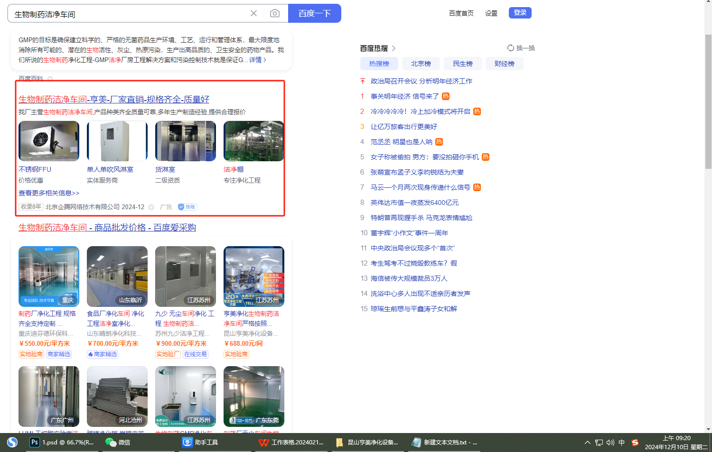Open the WPS 工作表格 taskbar item
Image resolution: width=712 pixels, height=452 pixels.
(291, 443)
